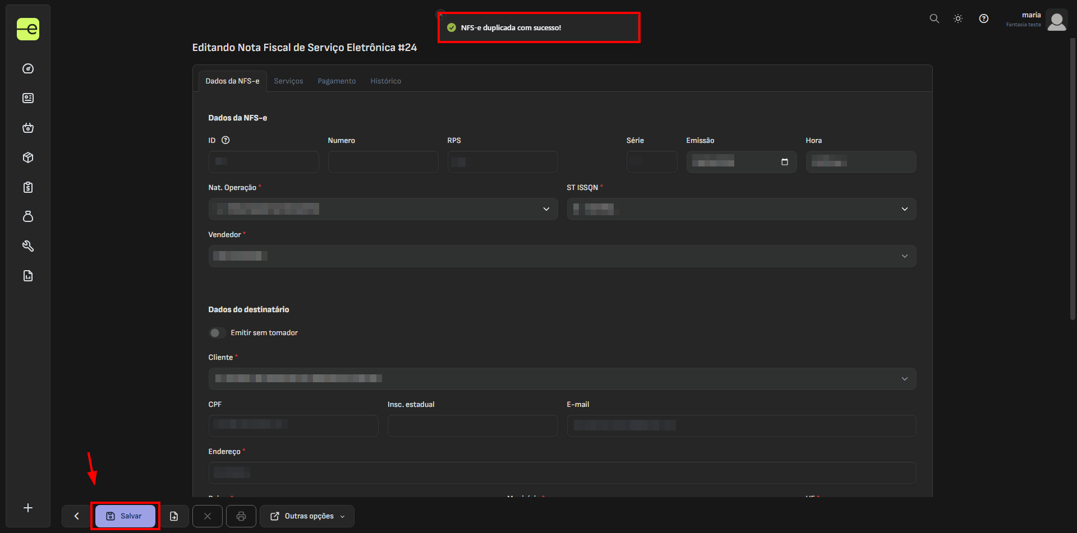Click the Numero input field

(383, 162)
